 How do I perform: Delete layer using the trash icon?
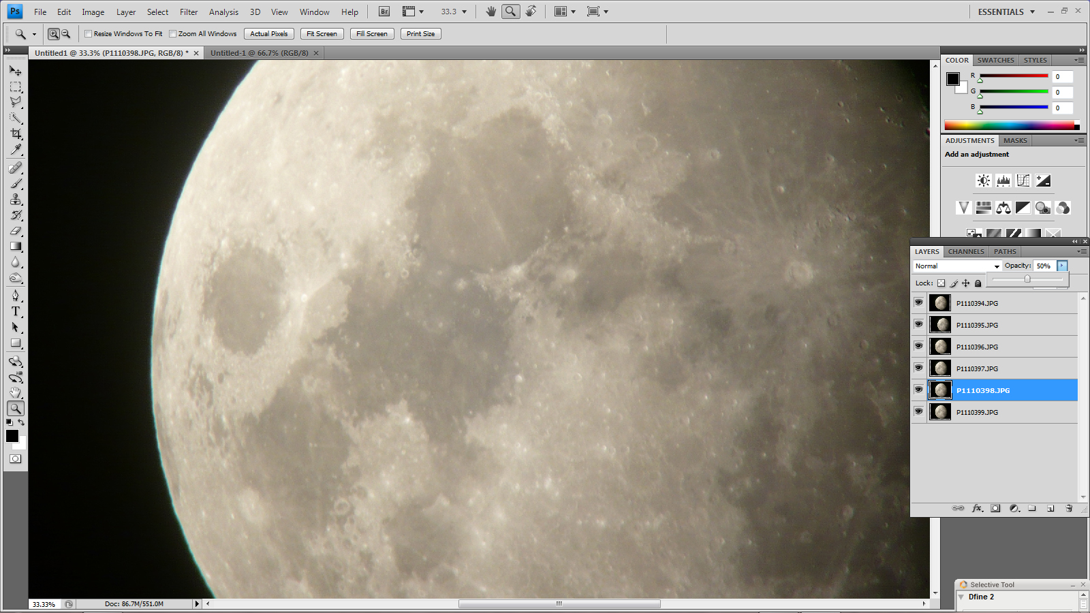click(1069, 508)
